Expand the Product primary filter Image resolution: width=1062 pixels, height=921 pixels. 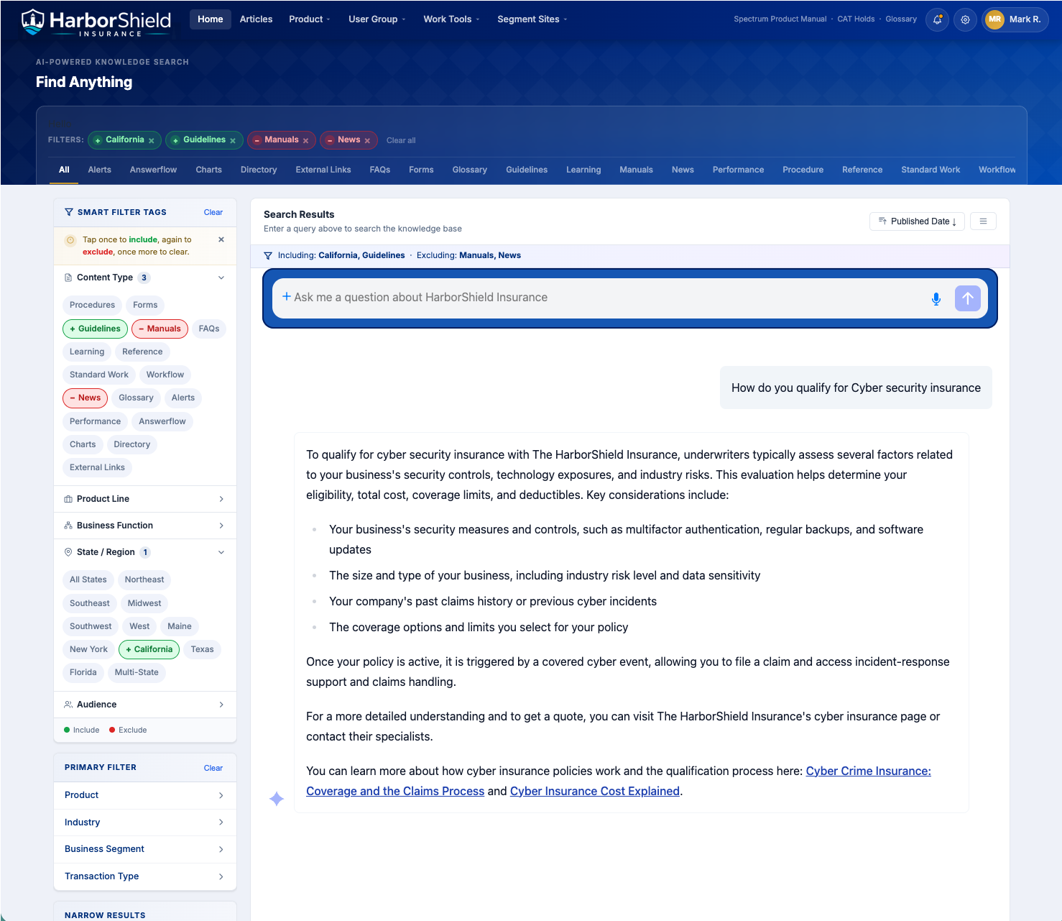click(145, 795)
